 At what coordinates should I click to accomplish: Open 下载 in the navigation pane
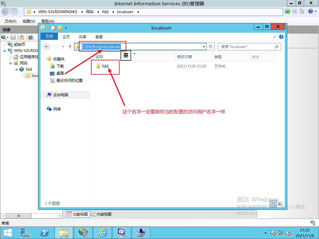point(60,66)
